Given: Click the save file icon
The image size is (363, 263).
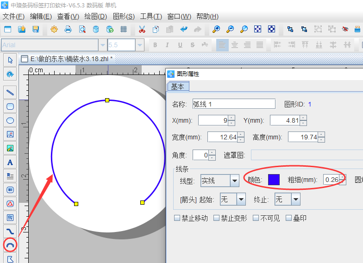Looking at the screenshot, I should (x=36, y=29).
